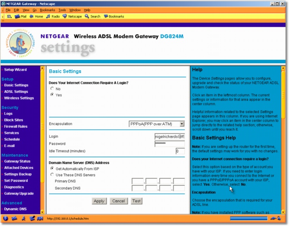This screenshot has width=289, height=226.
Task: Open Block Sites link
Action: pos(14,120)
